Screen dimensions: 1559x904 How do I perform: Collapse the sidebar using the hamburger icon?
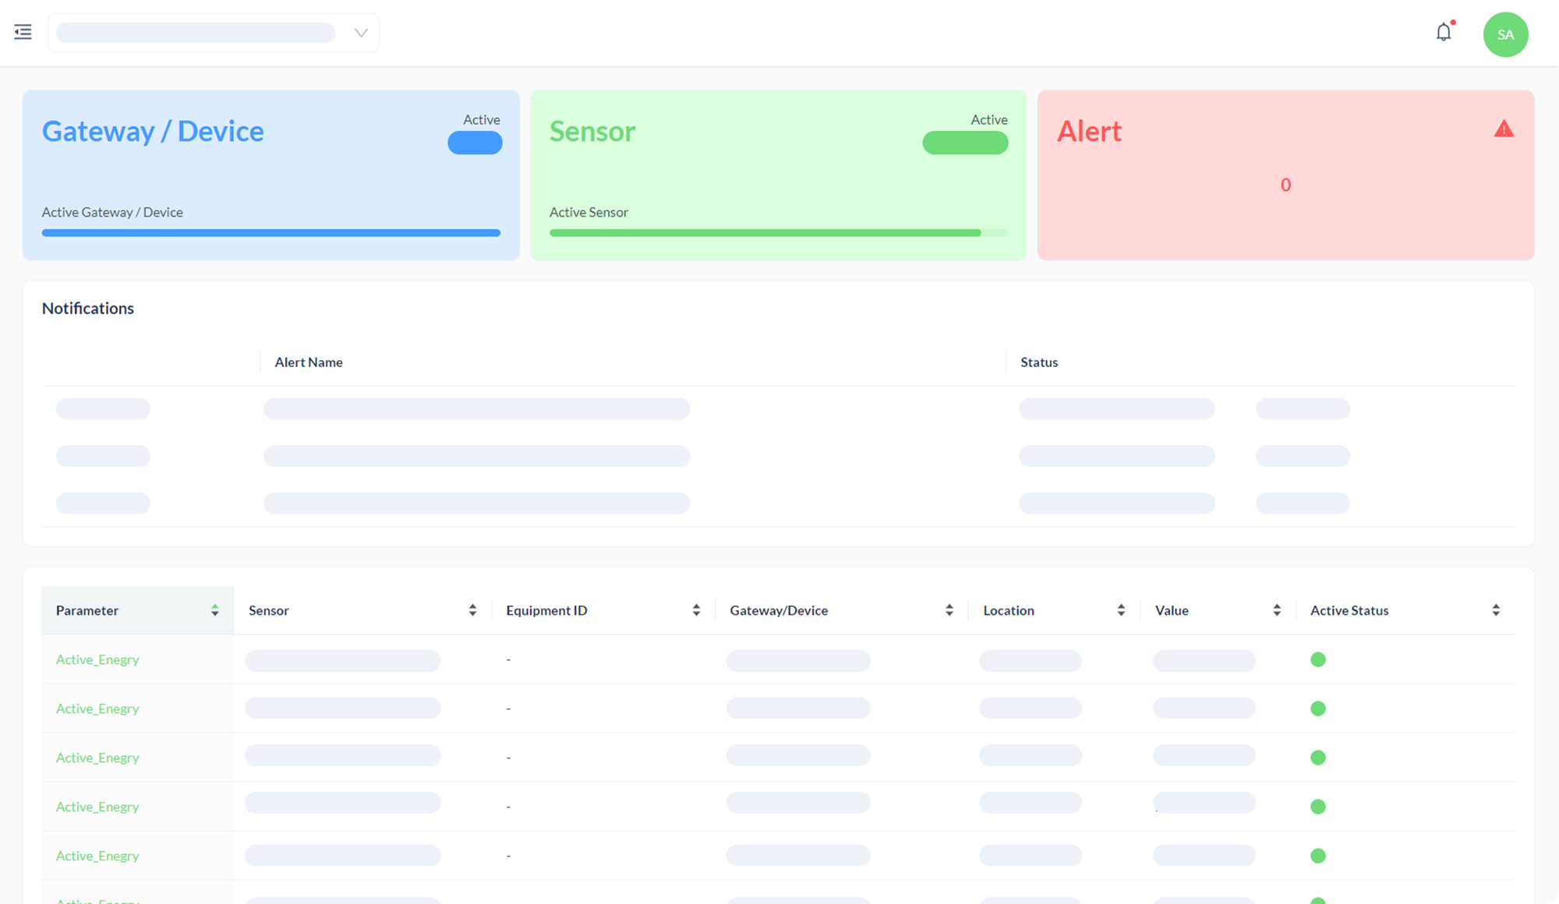(23, 31)
